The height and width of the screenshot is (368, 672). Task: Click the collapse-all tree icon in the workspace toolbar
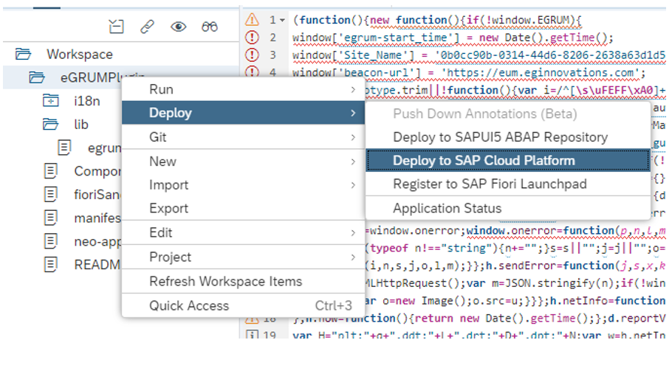tap(116, 27)
